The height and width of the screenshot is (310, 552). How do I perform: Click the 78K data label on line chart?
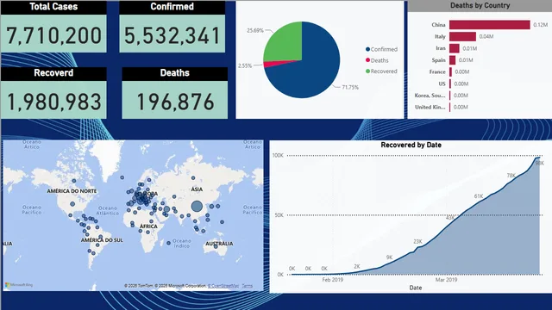tap(511, 176)
